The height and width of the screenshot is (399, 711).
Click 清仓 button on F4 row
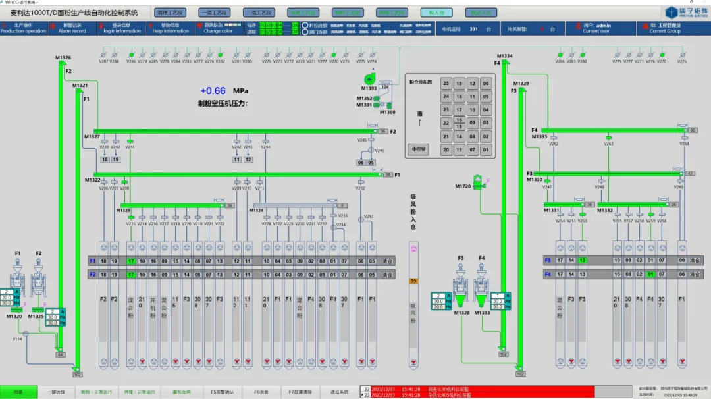pyautogui.click(x=695, y=274)
